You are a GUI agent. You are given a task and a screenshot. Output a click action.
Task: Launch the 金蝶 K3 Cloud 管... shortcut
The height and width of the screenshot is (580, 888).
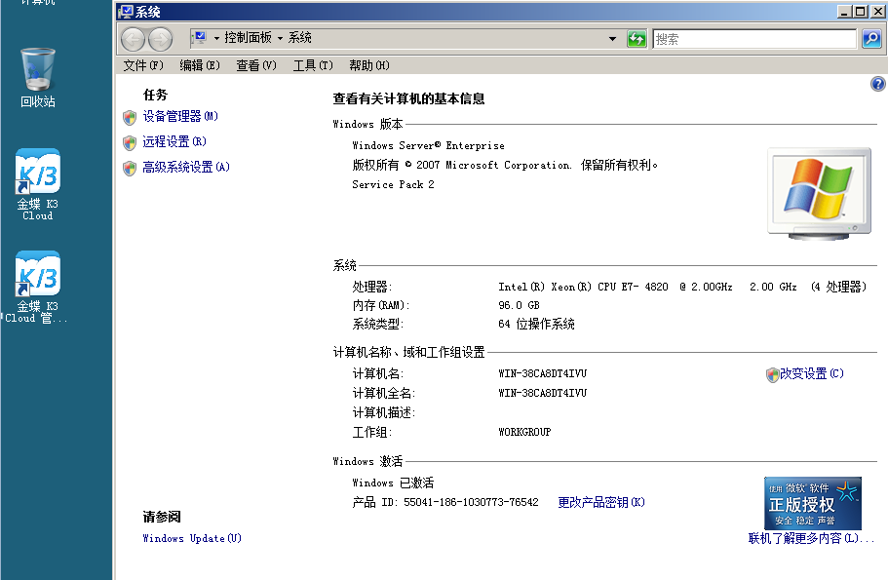pyautogui.click(x=37, y=287)
